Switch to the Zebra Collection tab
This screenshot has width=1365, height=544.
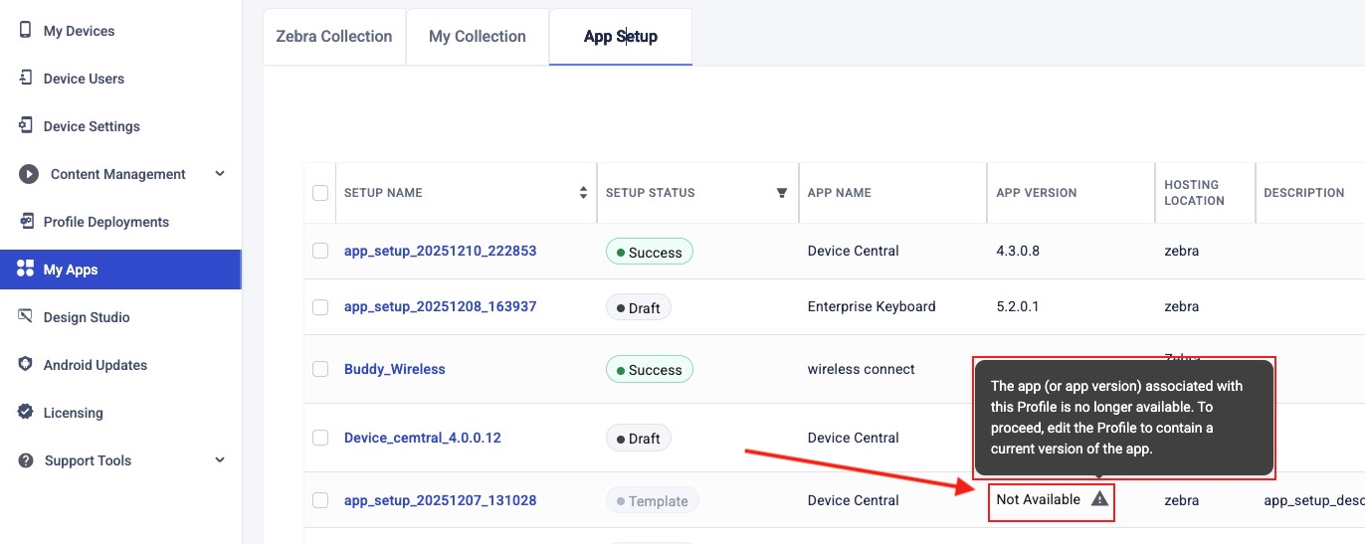(x=334, y=37)
